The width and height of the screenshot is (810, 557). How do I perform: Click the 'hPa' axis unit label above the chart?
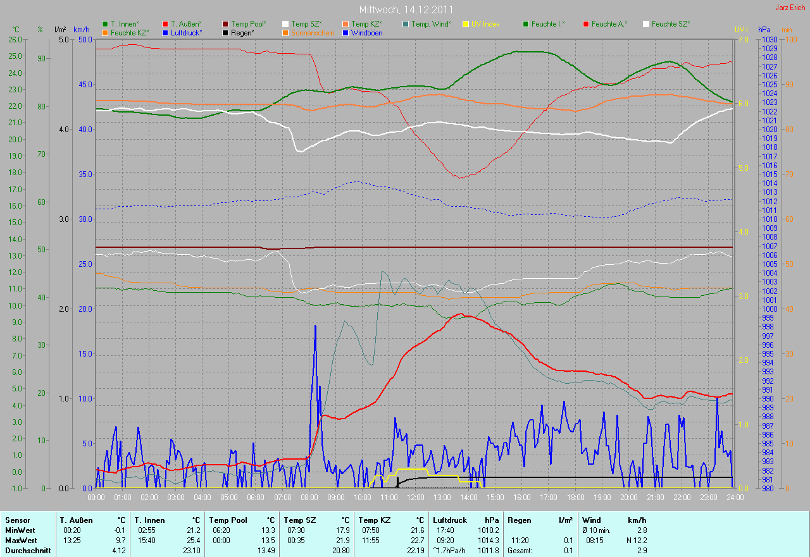(x=764, y=30)
